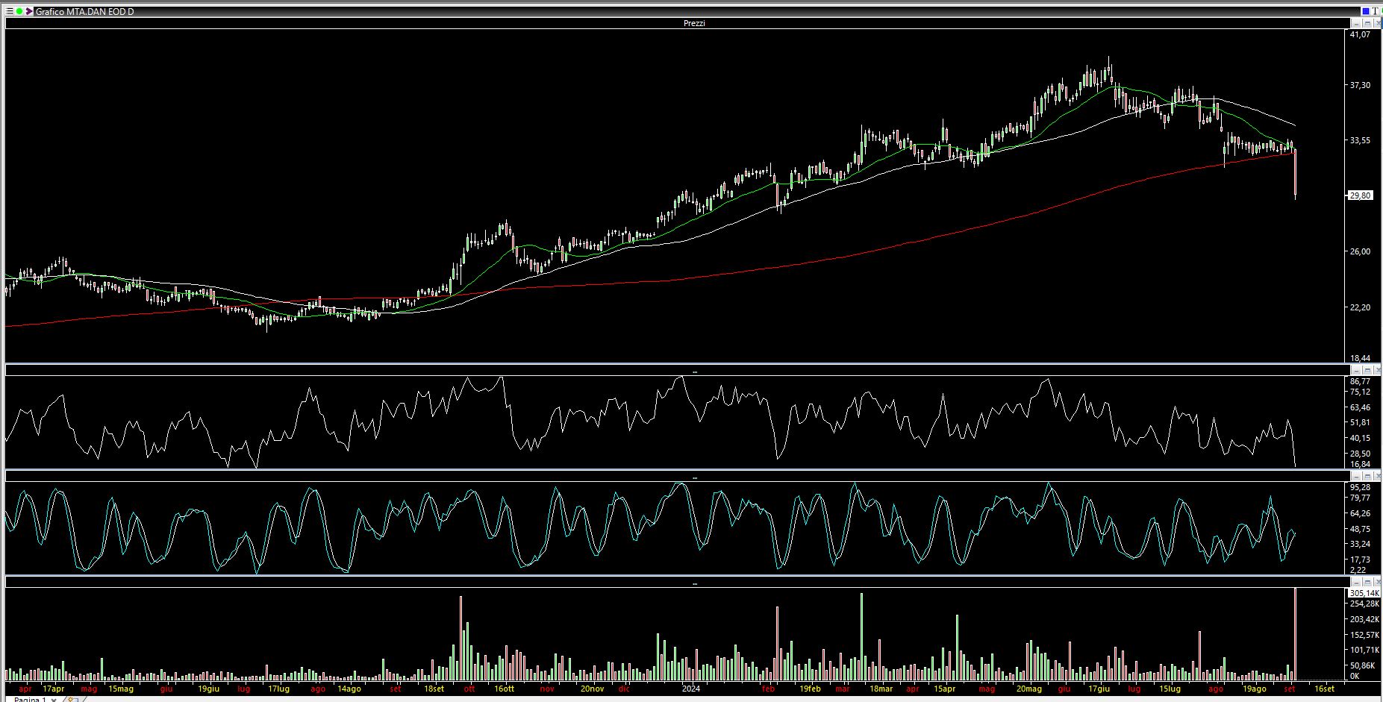Screen dimensions: 1383x702
Task: Add a new page tab
Action: pyautogui.click(x=72, y=699)
